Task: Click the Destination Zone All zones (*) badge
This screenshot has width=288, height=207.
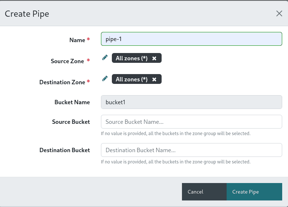Action: pyautogui.click(x=132, y=80)
